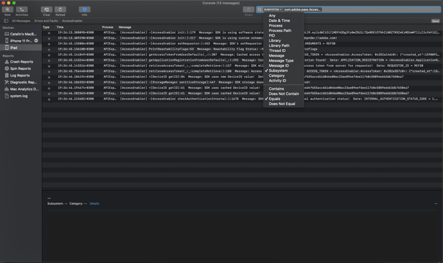Sort by the Time column header

click(60, 27)
